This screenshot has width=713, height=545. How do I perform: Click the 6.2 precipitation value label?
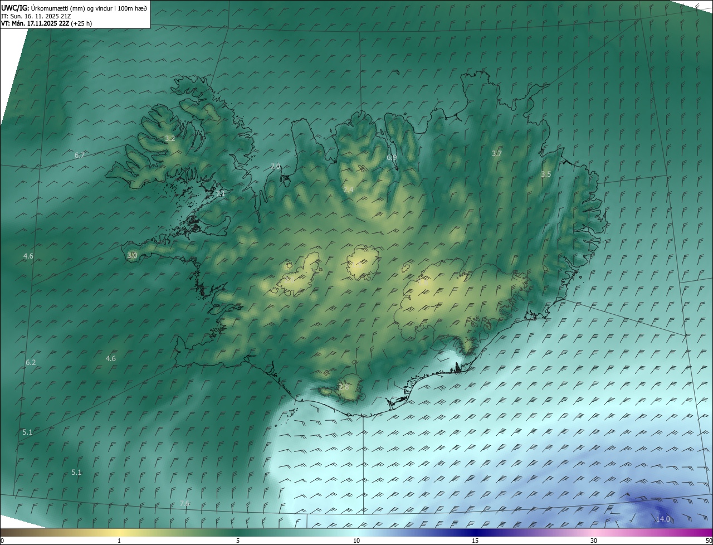tap(31, 362)
